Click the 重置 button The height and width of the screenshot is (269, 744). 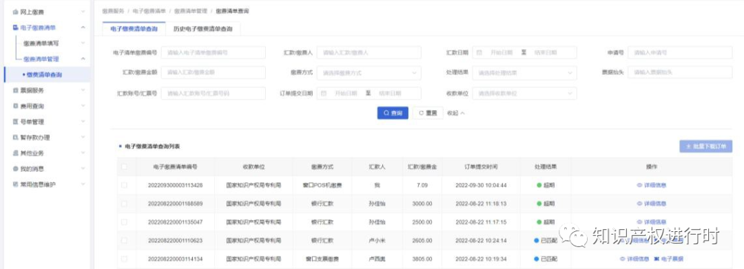tap(428, 114)
